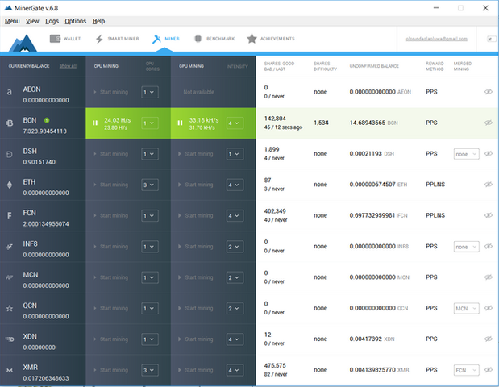Toggle visibility of the ETH row

[x=489, y=185]
